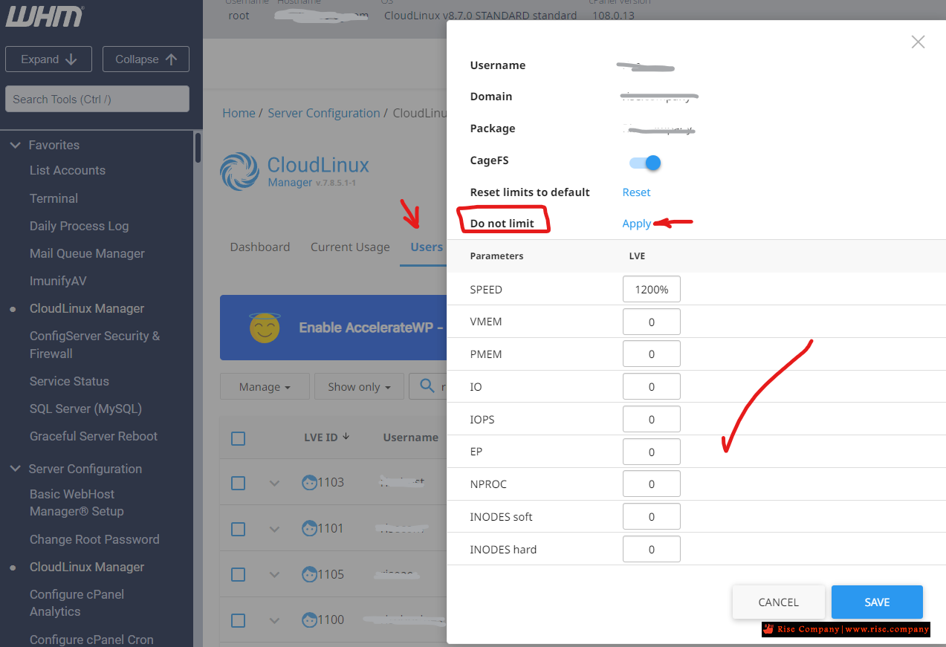Click the AccelerateWP smiley icon

265,328
